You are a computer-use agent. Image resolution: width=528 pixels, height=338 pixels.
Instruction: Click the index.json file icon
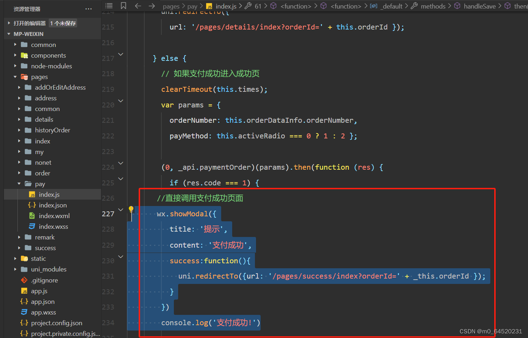tap(32, 205)
